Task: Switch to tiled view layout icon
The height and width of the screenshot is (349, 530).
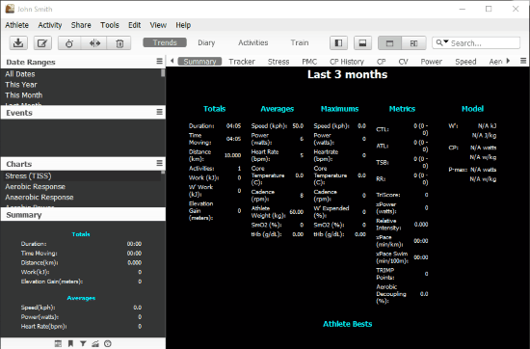Action: point(413,43)
